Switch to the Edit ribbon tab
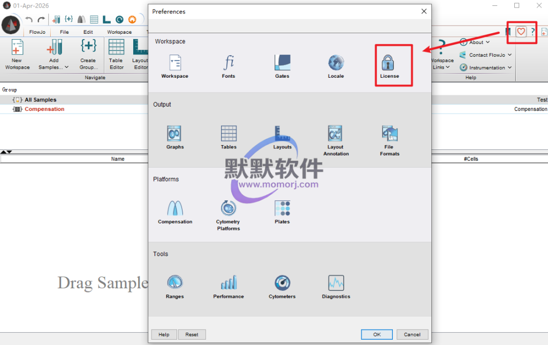 click(88, 32)
